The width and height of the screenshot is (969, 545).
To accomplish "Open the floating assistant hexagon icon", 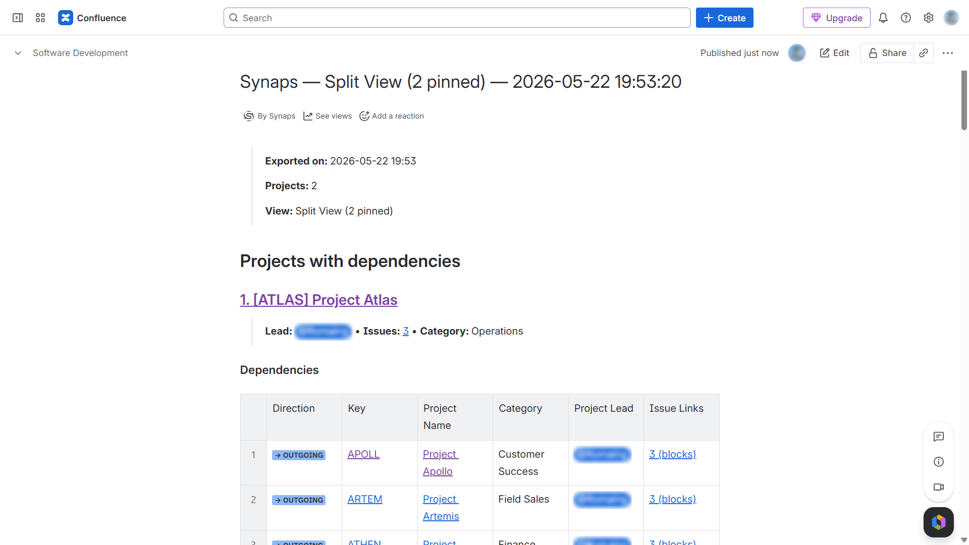I will pos(939,522).
